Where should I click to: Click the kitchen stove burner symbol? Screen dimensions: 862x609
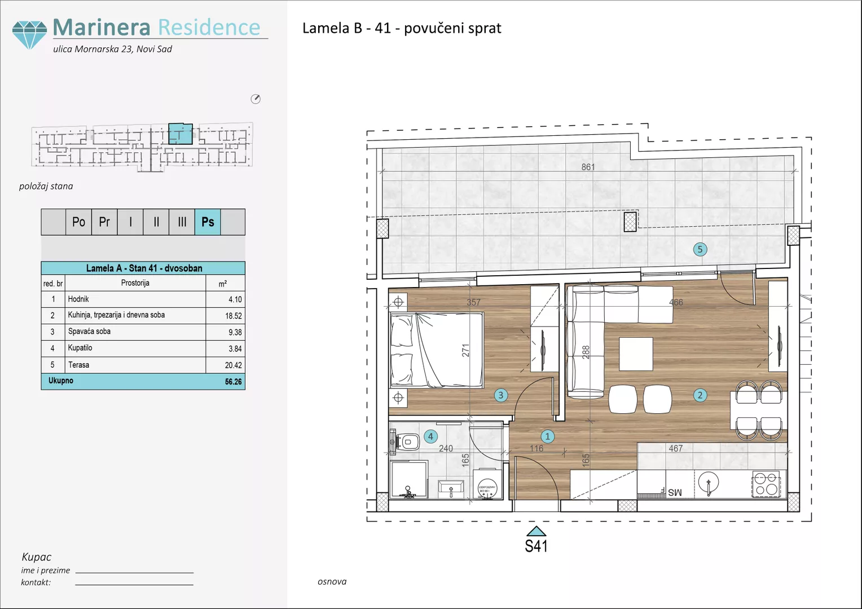click(x=767, y=485)
